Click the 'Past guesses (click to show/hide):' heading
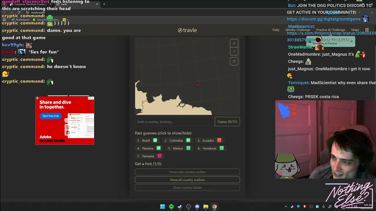 (164, 133)
